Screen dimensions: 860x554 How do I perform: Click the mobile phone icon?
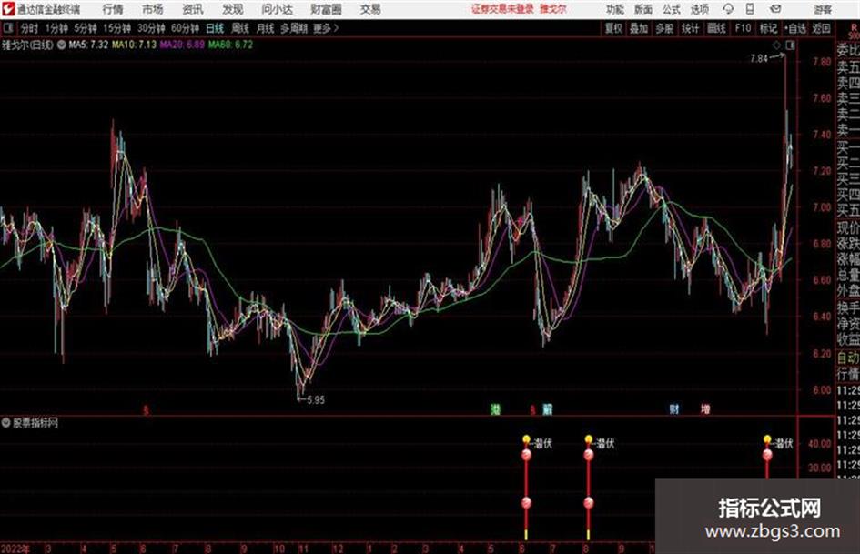tap(750, 9)
